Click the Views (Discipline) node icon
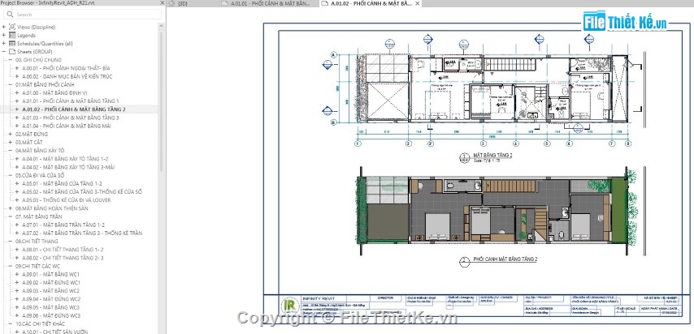 tap(12, 27)
